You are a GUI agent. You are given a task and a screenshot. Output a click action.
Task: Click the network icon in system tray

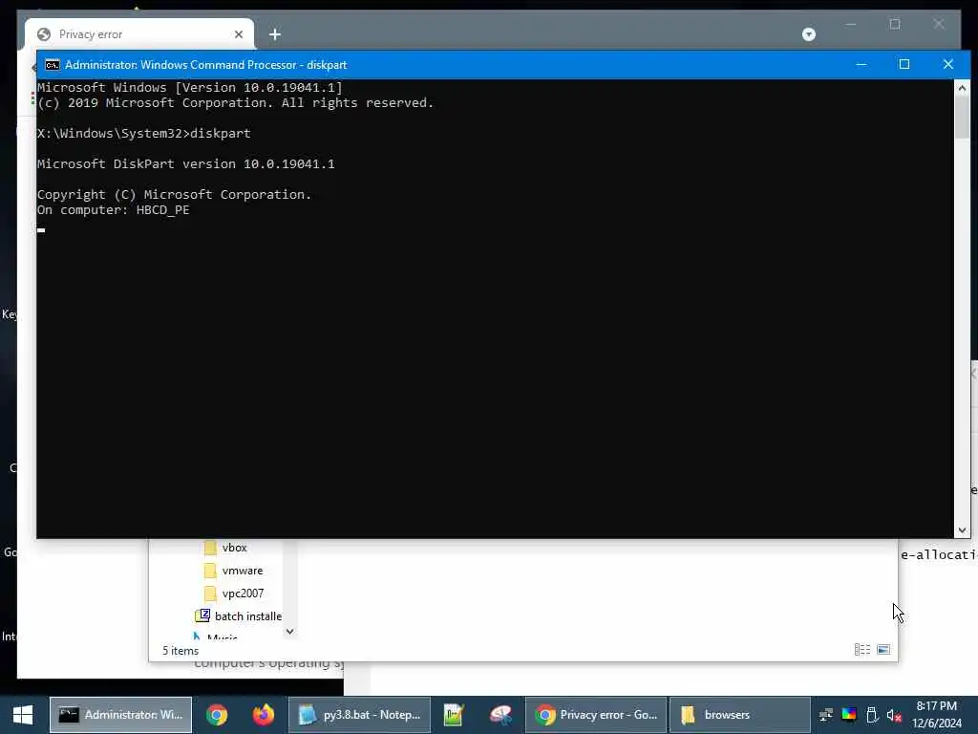tap(826, 715)
